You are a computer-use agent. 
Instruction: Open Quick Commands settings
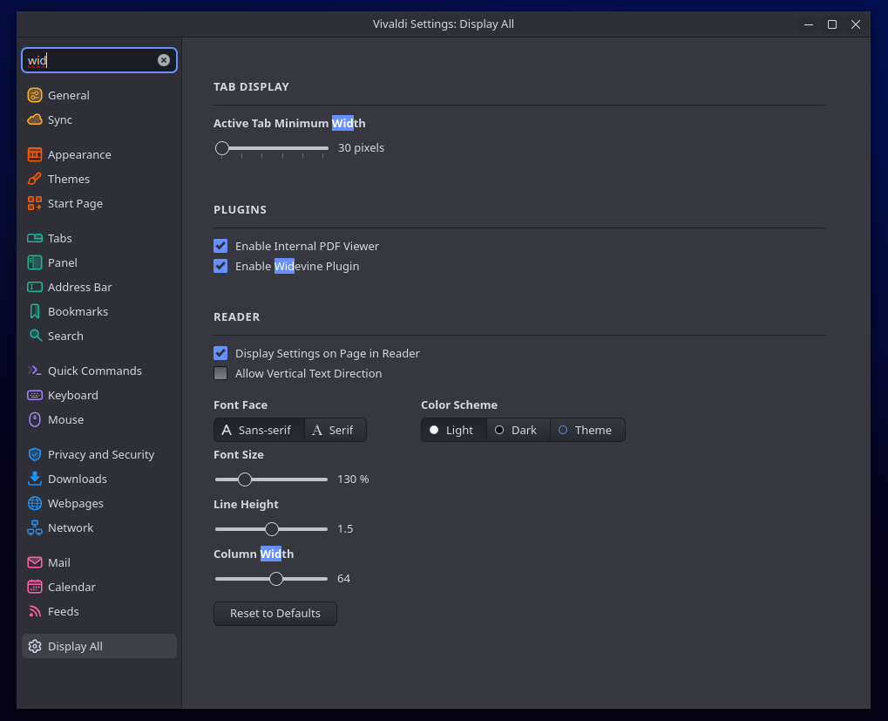pos(99,371)
